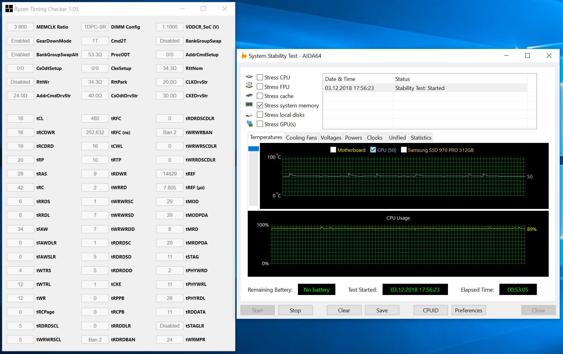This screenshot has height=354, width=563.
Task: Click the tCL value field
Action: pos(20,118)
